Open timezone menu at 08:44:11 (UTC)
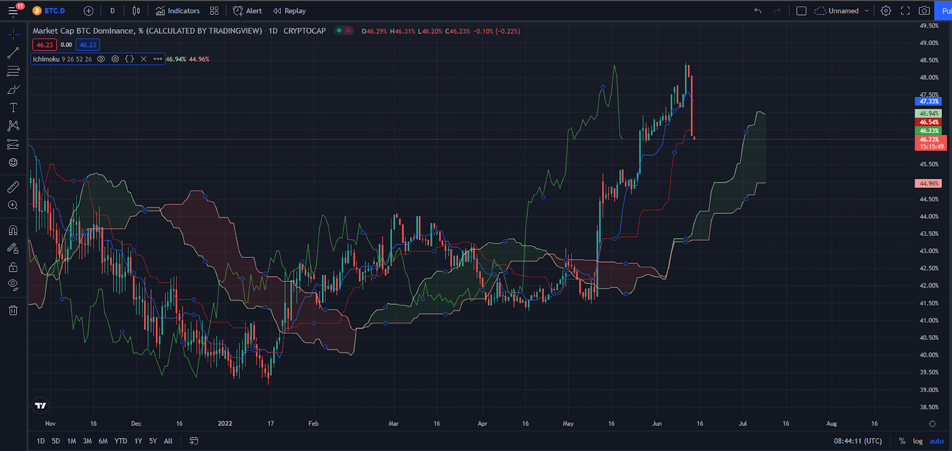 (x=858, y=441)
